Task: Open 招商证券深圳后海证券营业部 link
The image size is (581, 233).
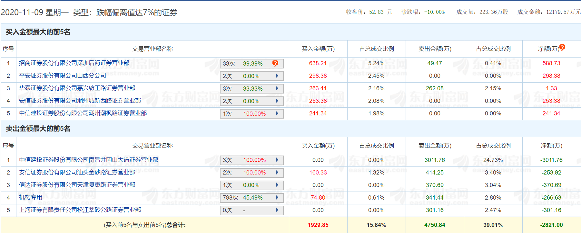Action: [74, 63]
